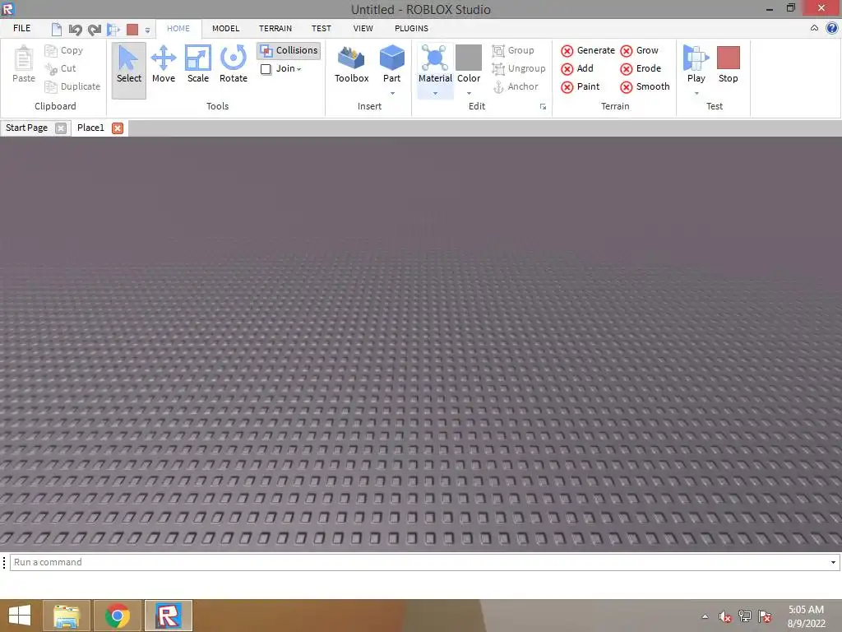Switch to the MODEL tab

[225, 29]
